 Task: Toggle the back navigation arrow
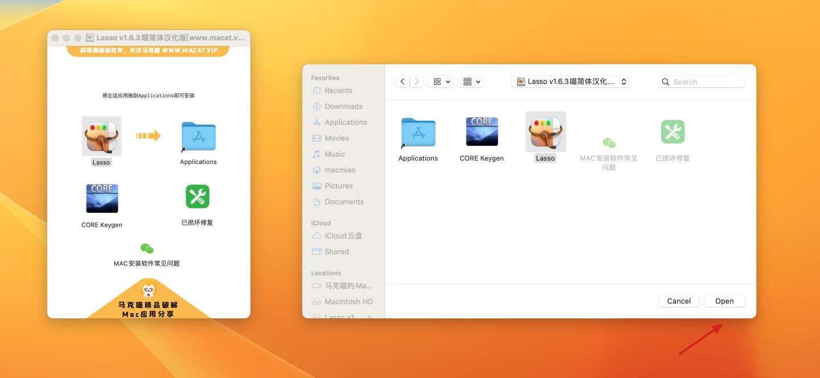[x=402, y=81]
